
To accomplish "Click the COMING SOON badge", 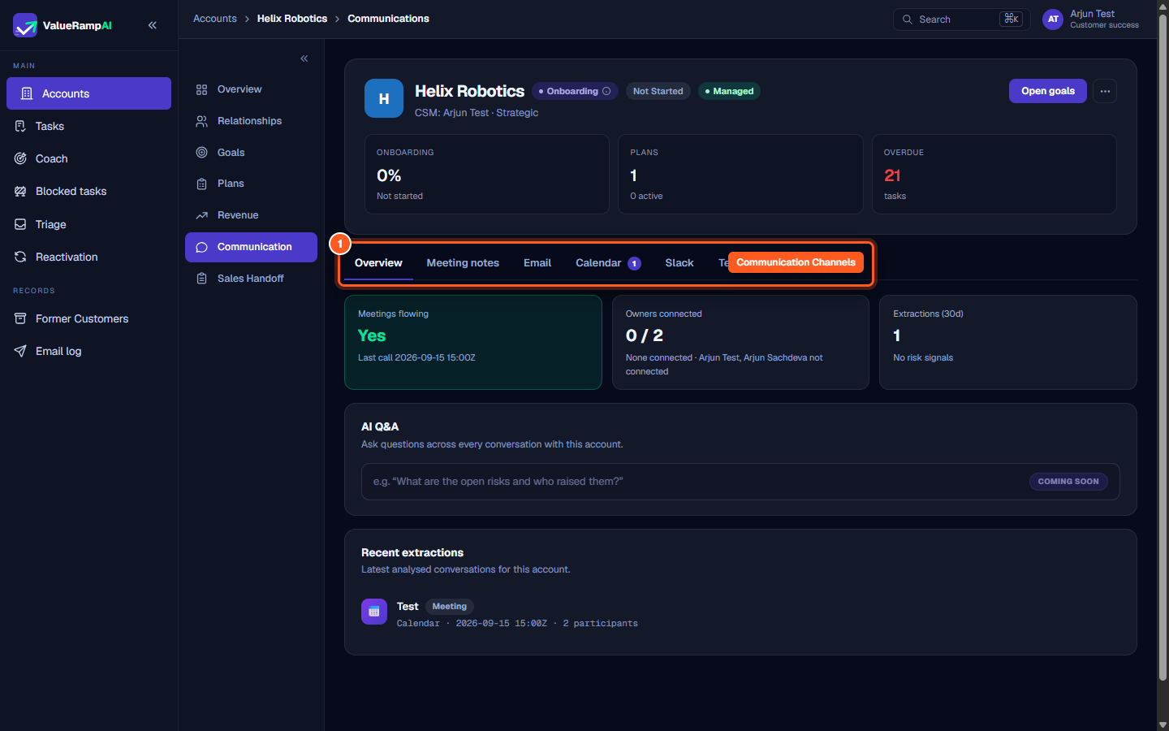I will pyautogui.click(x=1068, y=482).
